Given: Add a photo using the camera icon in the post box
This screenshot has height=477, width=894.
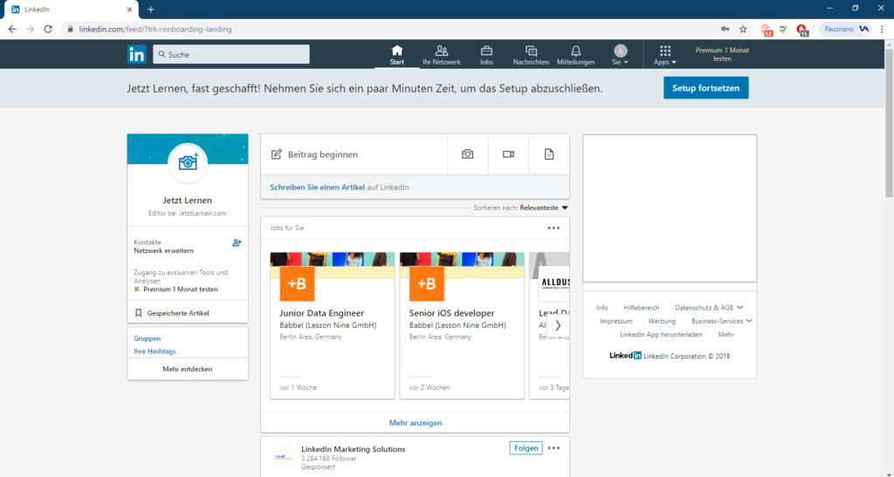Looking at the screenshot, I should click(x=468, y=154).
